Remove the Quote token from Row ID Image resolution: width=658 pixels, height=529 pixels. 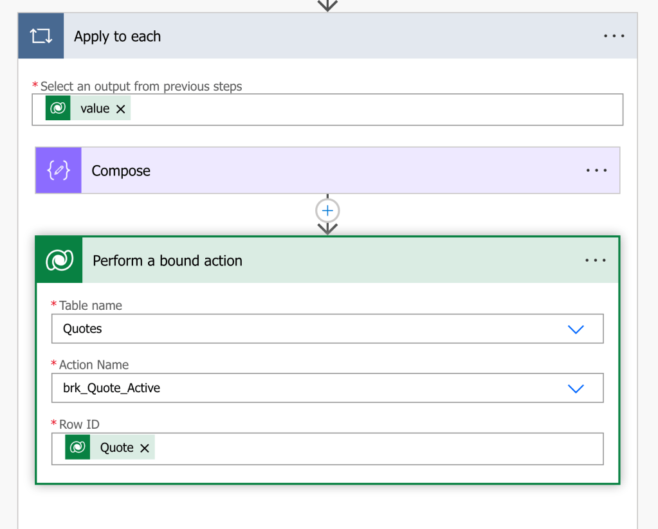145,448
